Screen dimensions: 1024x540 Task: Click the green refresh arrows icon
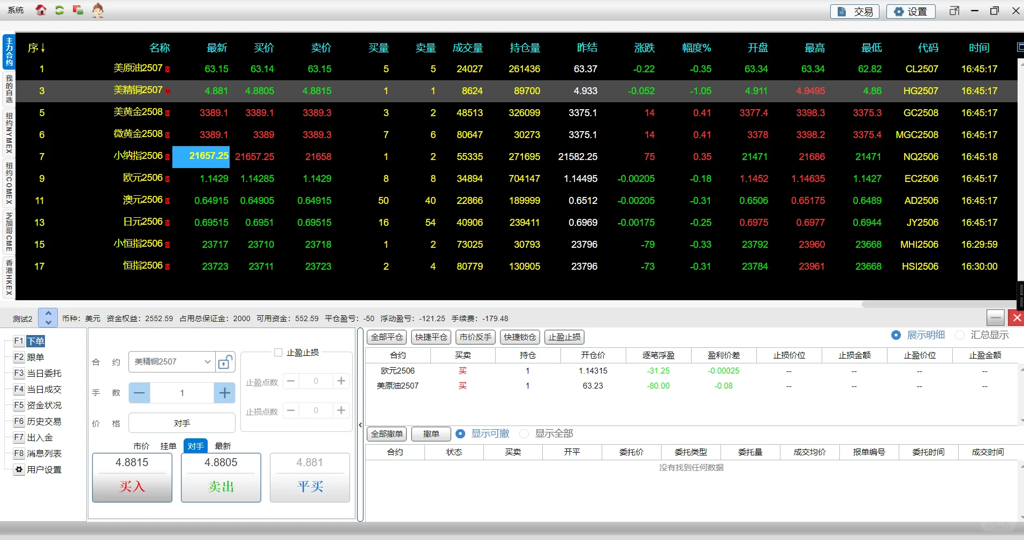(59, 10)
